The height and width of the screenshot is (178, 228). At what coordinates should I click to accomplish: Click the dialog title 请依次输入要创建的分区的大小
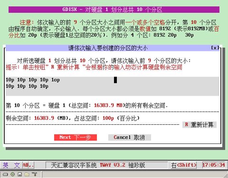pyautogui.click(x=108, y=48)
